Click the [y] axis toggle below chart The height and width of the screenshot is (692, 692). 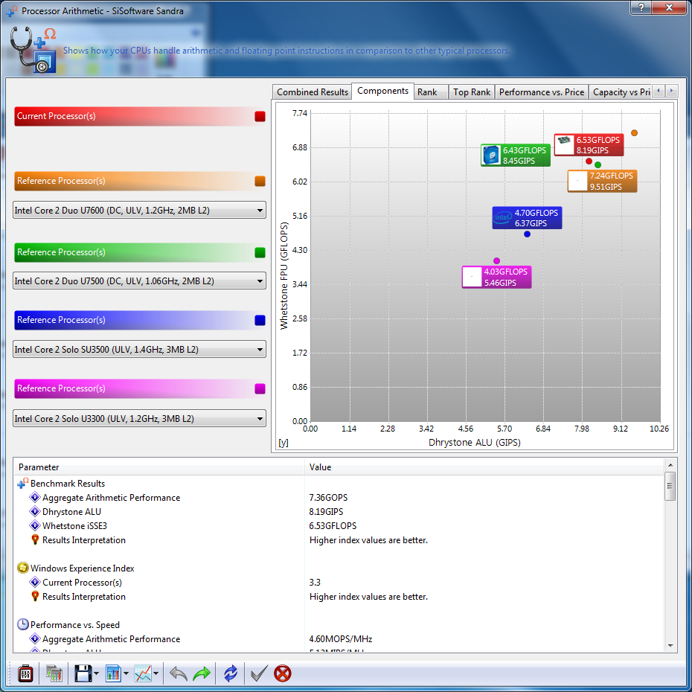point(283,443)
